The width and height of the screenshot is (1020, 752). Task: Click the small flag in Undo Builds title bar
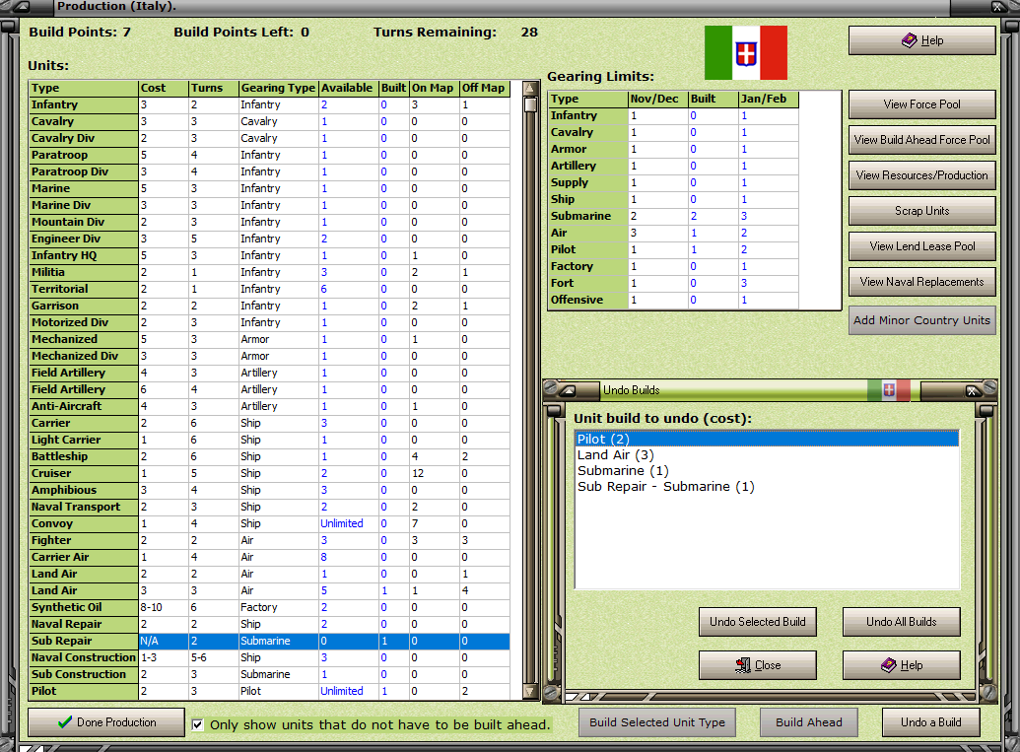pos(888,390)
